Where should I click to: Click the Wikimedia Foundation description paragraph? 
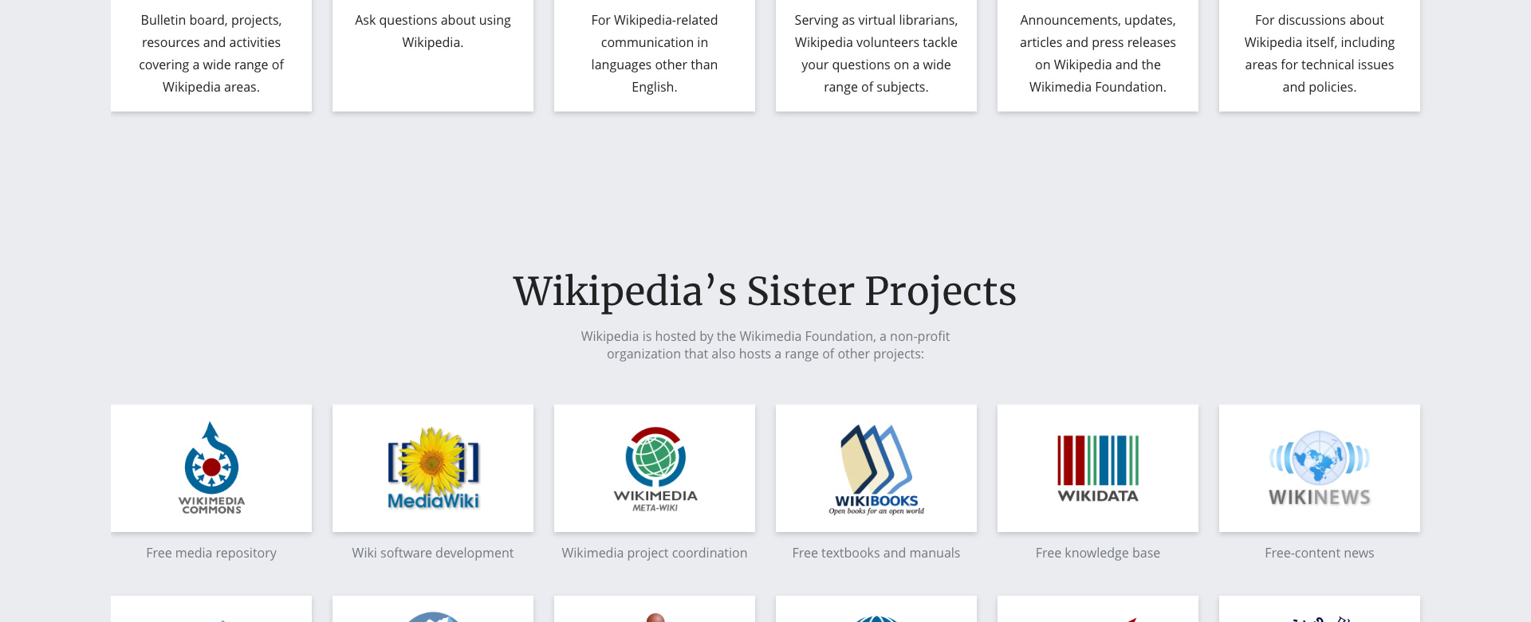coord(765,345)
